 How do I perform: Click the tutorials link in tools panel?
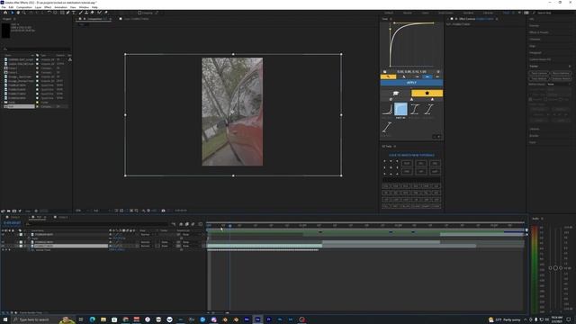(x=411, y=155)
